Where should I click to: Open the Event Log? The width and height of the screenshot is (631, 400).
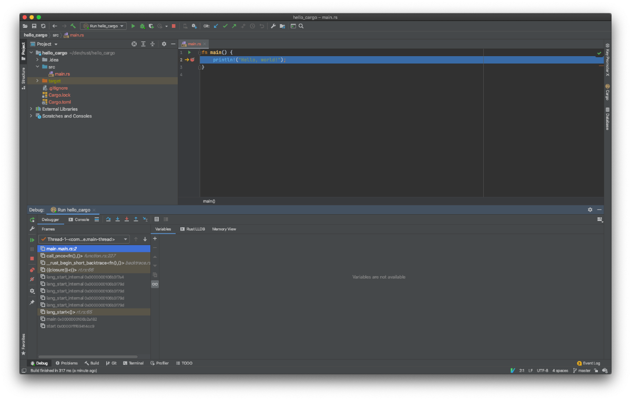point(588,363)
